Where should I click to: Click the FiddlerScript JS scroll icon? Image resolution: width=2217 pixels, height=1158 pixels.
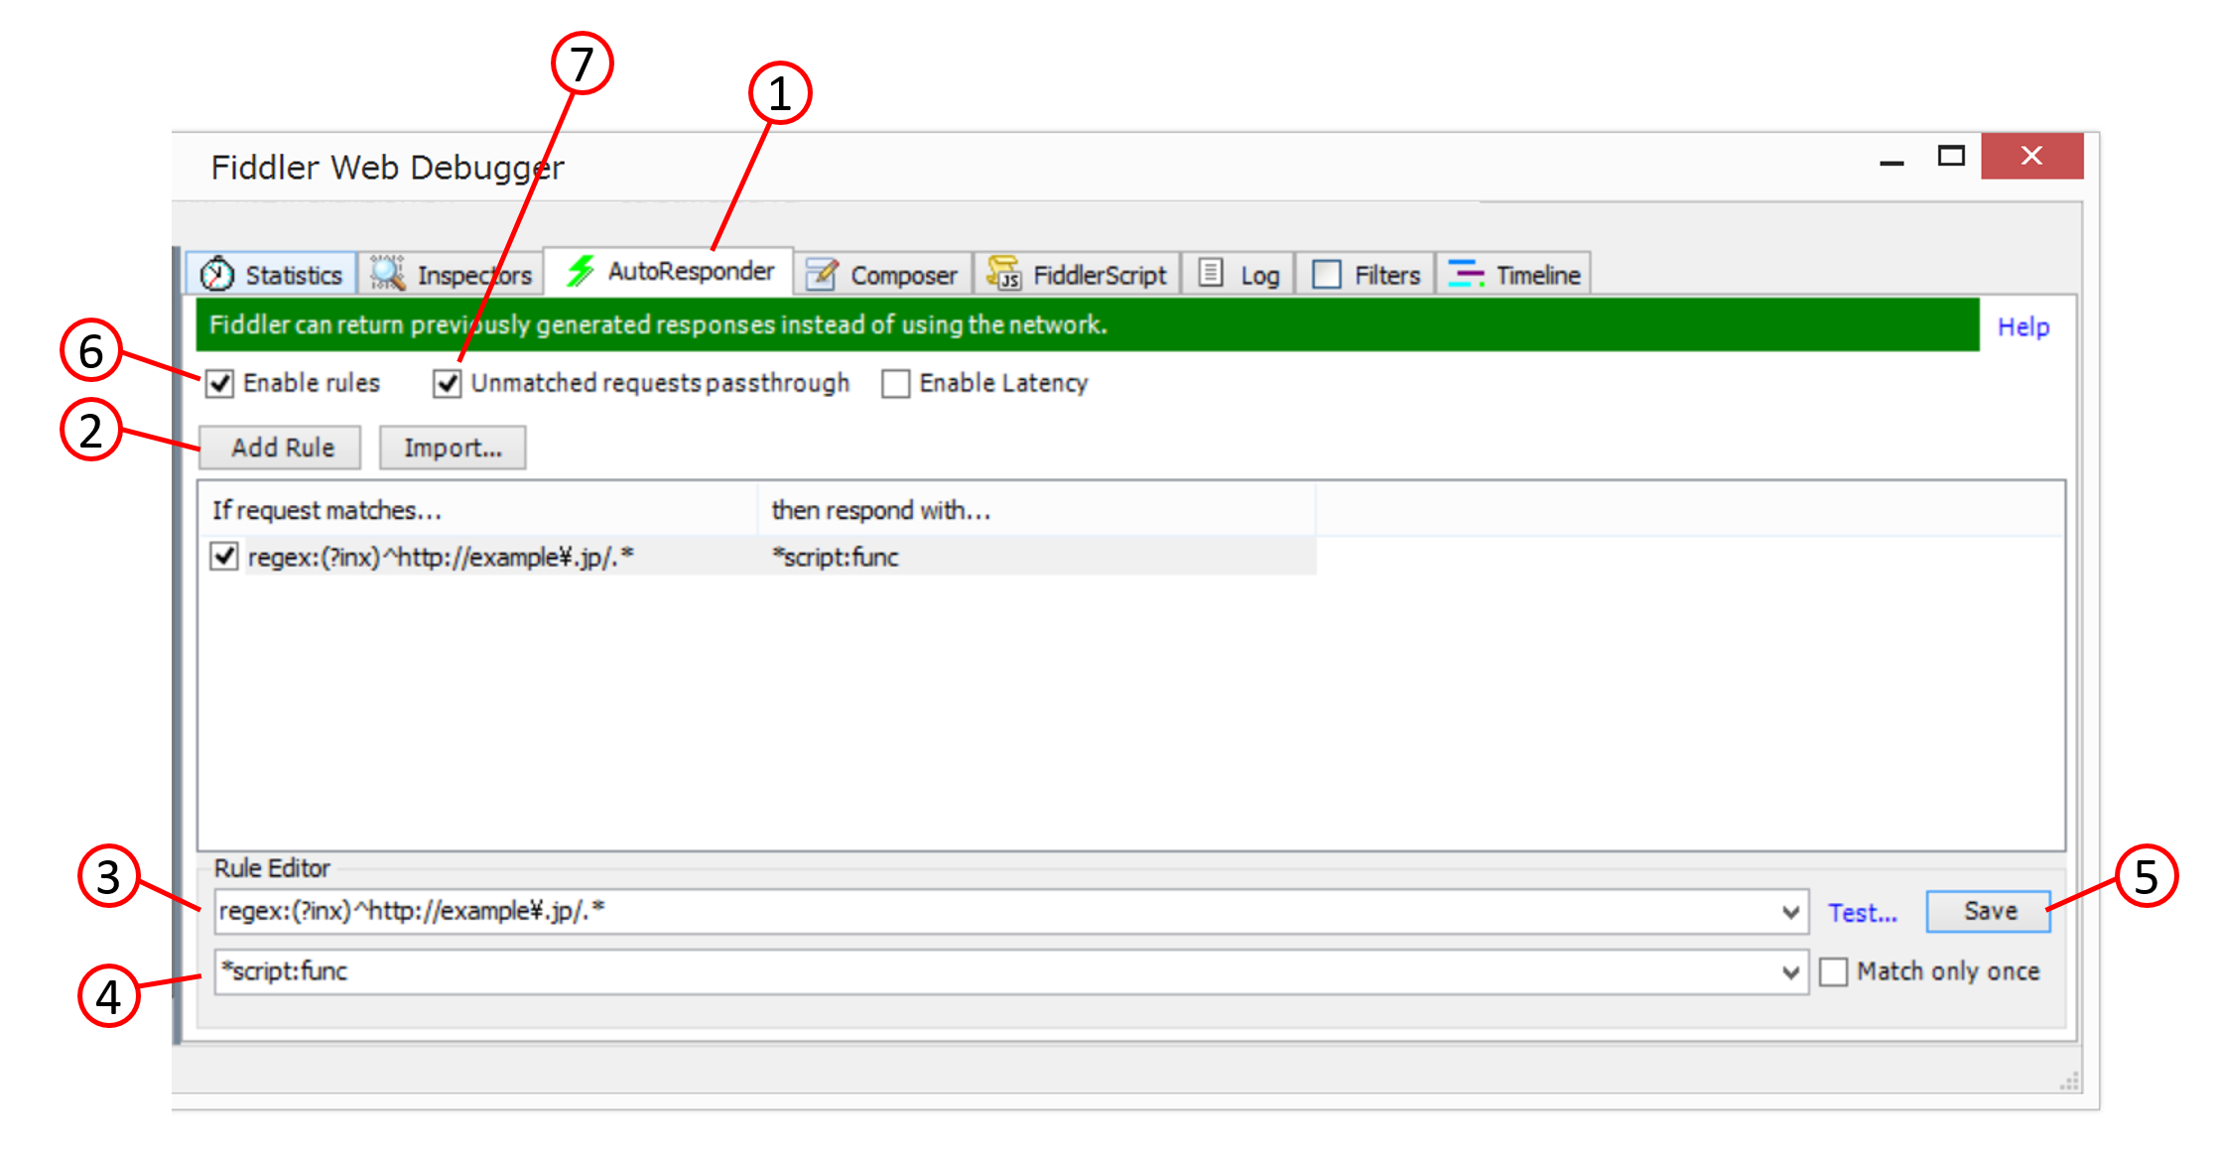tap(1003, 273)
